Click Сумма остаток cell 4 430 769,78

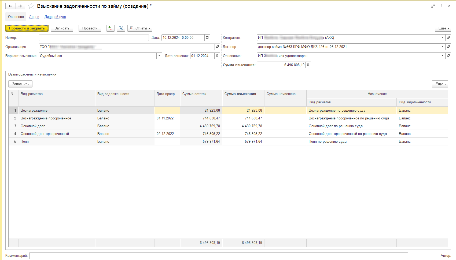coord(201,126)
